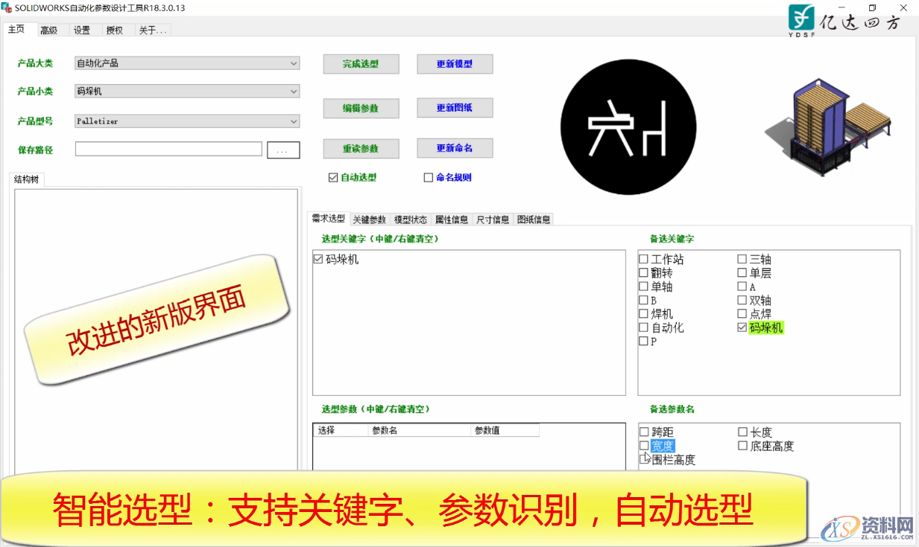Check the 宽度 parameter checkbox
Viewport: 919px width, 547px height.
pyautogui.click(x=642, y=444)
